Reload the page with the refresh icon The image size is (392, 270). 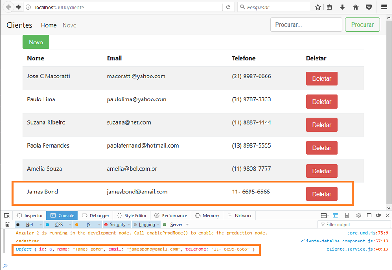228,7
